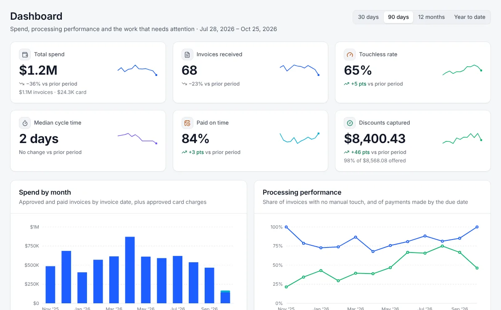Click the Paid on time calendar icon
The height and width of the screenshot is (310, 501).
(x=187, y=123)
